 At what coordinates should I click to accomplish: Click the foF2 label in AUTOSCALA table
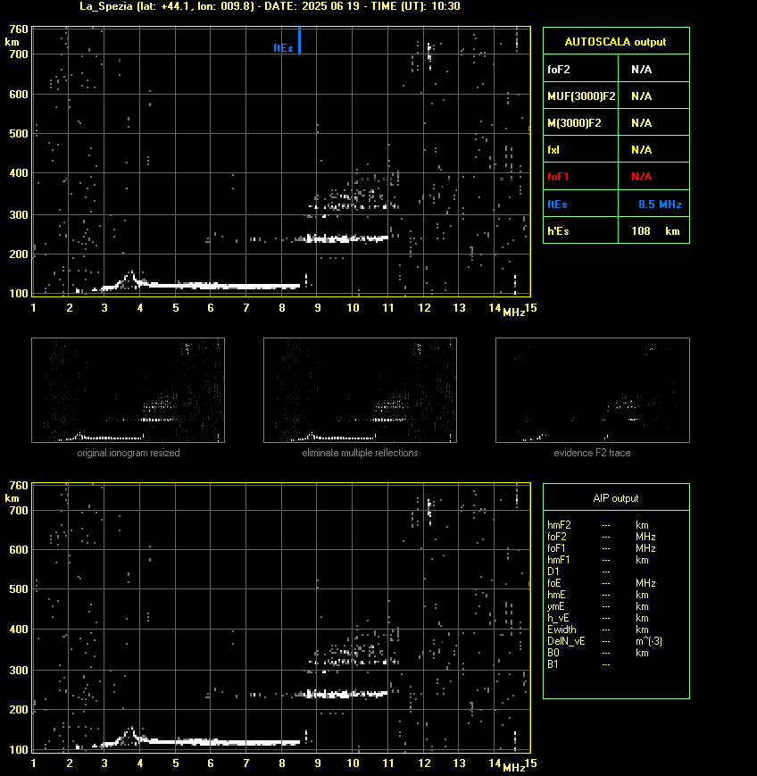(559, 70)
